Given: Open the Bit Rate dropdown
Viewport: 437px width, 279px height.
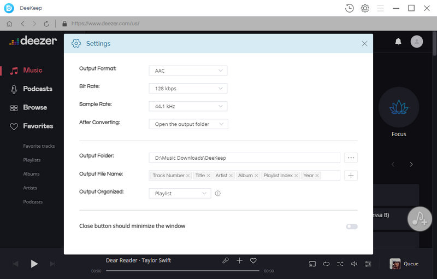Looking at the screenshot, I should (188, 89).
